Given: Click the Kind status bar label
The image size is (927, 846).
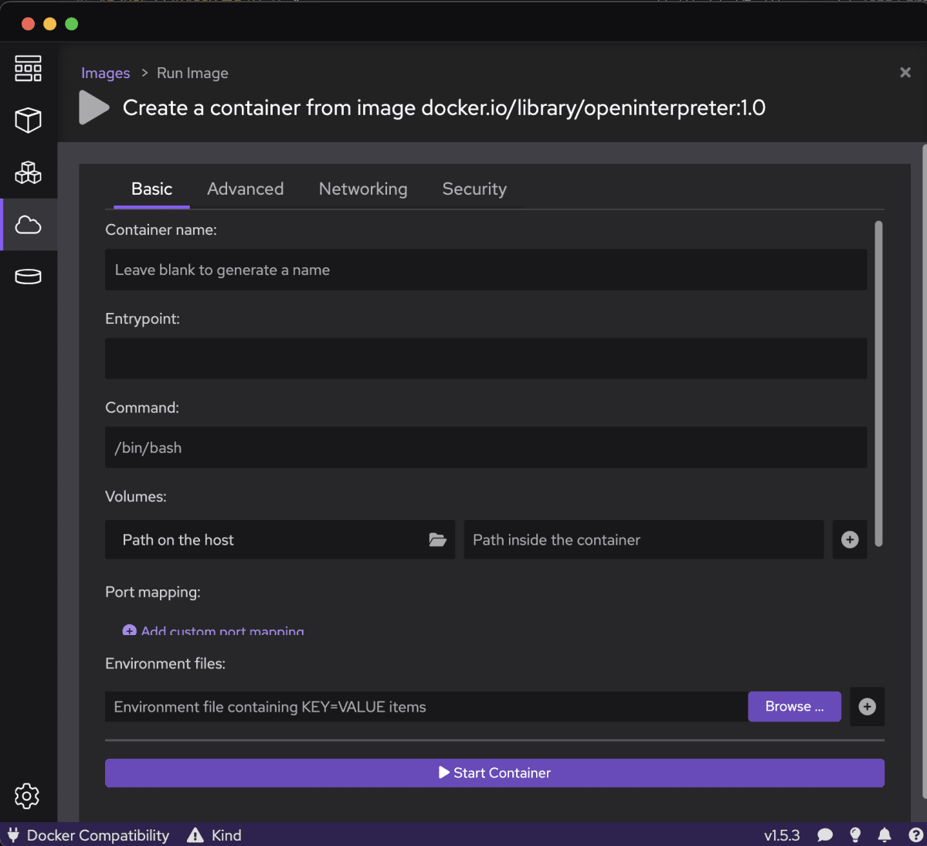Looking at the screenshot, I should click(x=226, y=835).
